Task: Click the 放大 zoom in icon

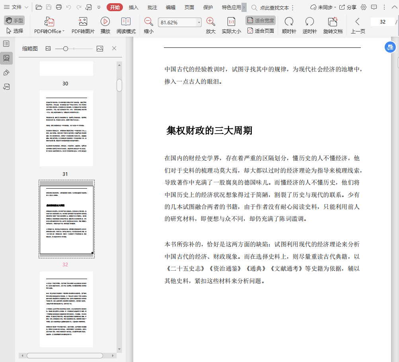Action: (x=210, y=22)
